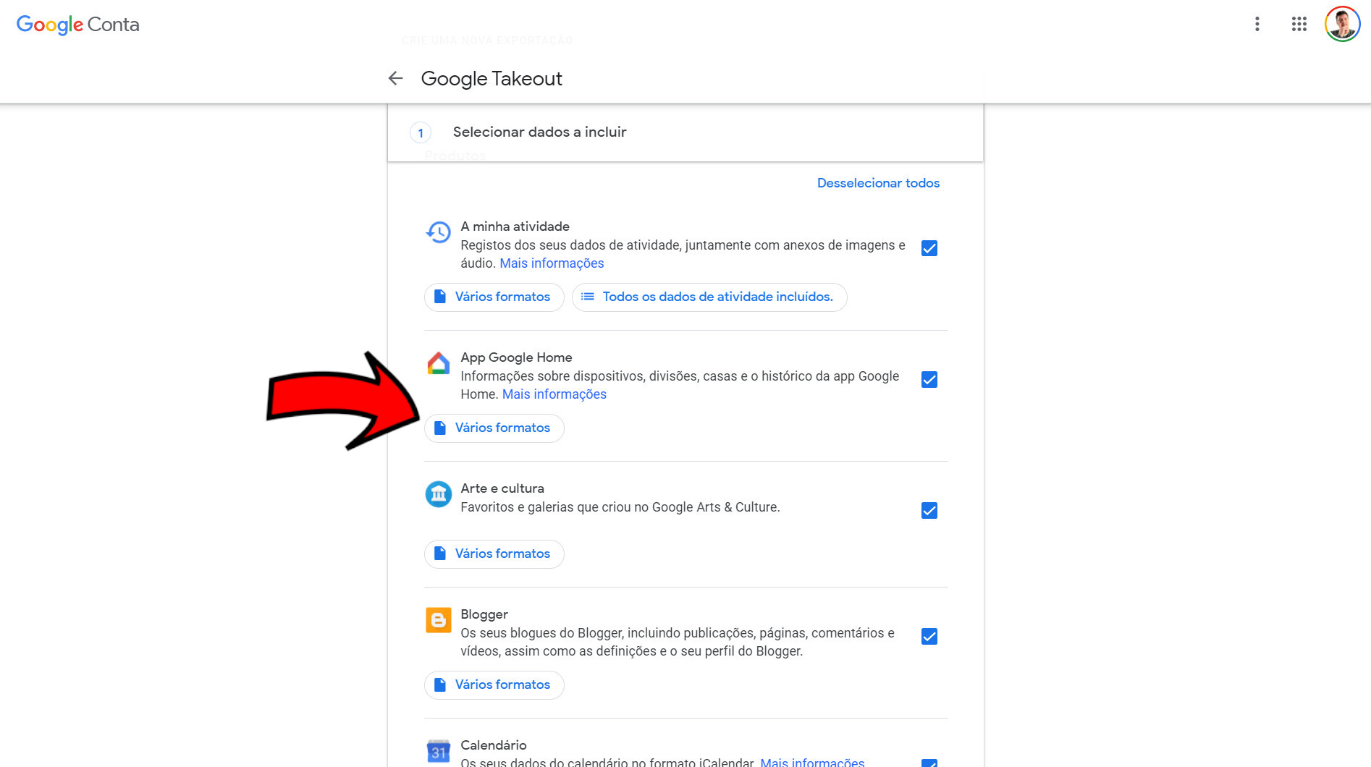This screenshot has height=767, width=1371.
Task: Click the orange Blogger icon
Action: pos(439,620)
